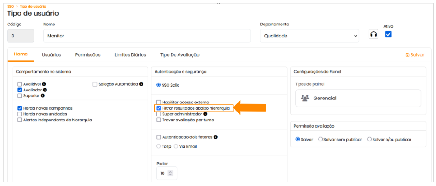Click the Nome input field
The width and height of the screenshot is (436, 186).
(147, 36)
